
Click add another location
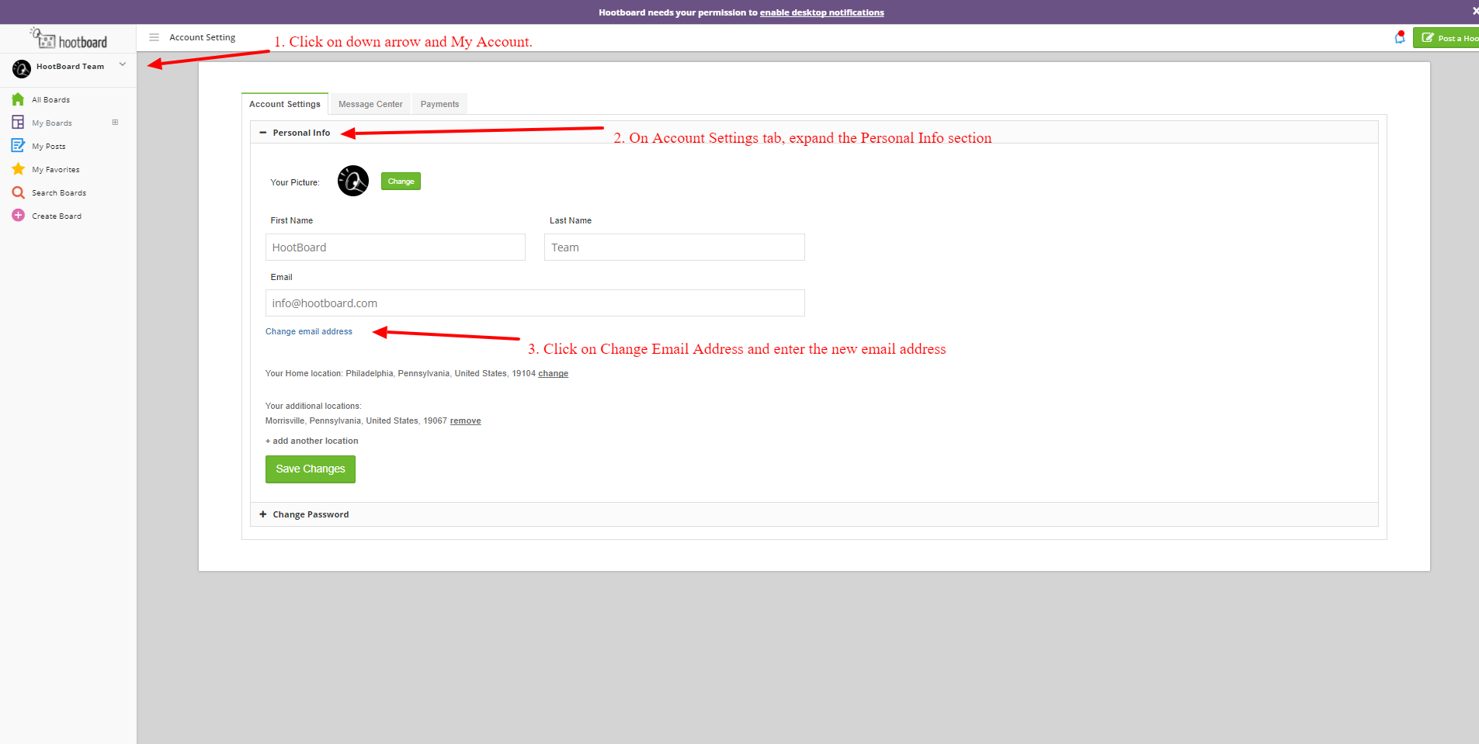(x=312, y=441)
